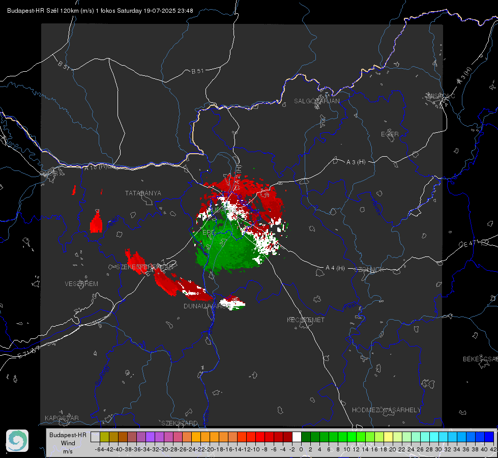Click the blue 'Pest' county label
This screenshot has height=458, width=498.
click(350, 306)
